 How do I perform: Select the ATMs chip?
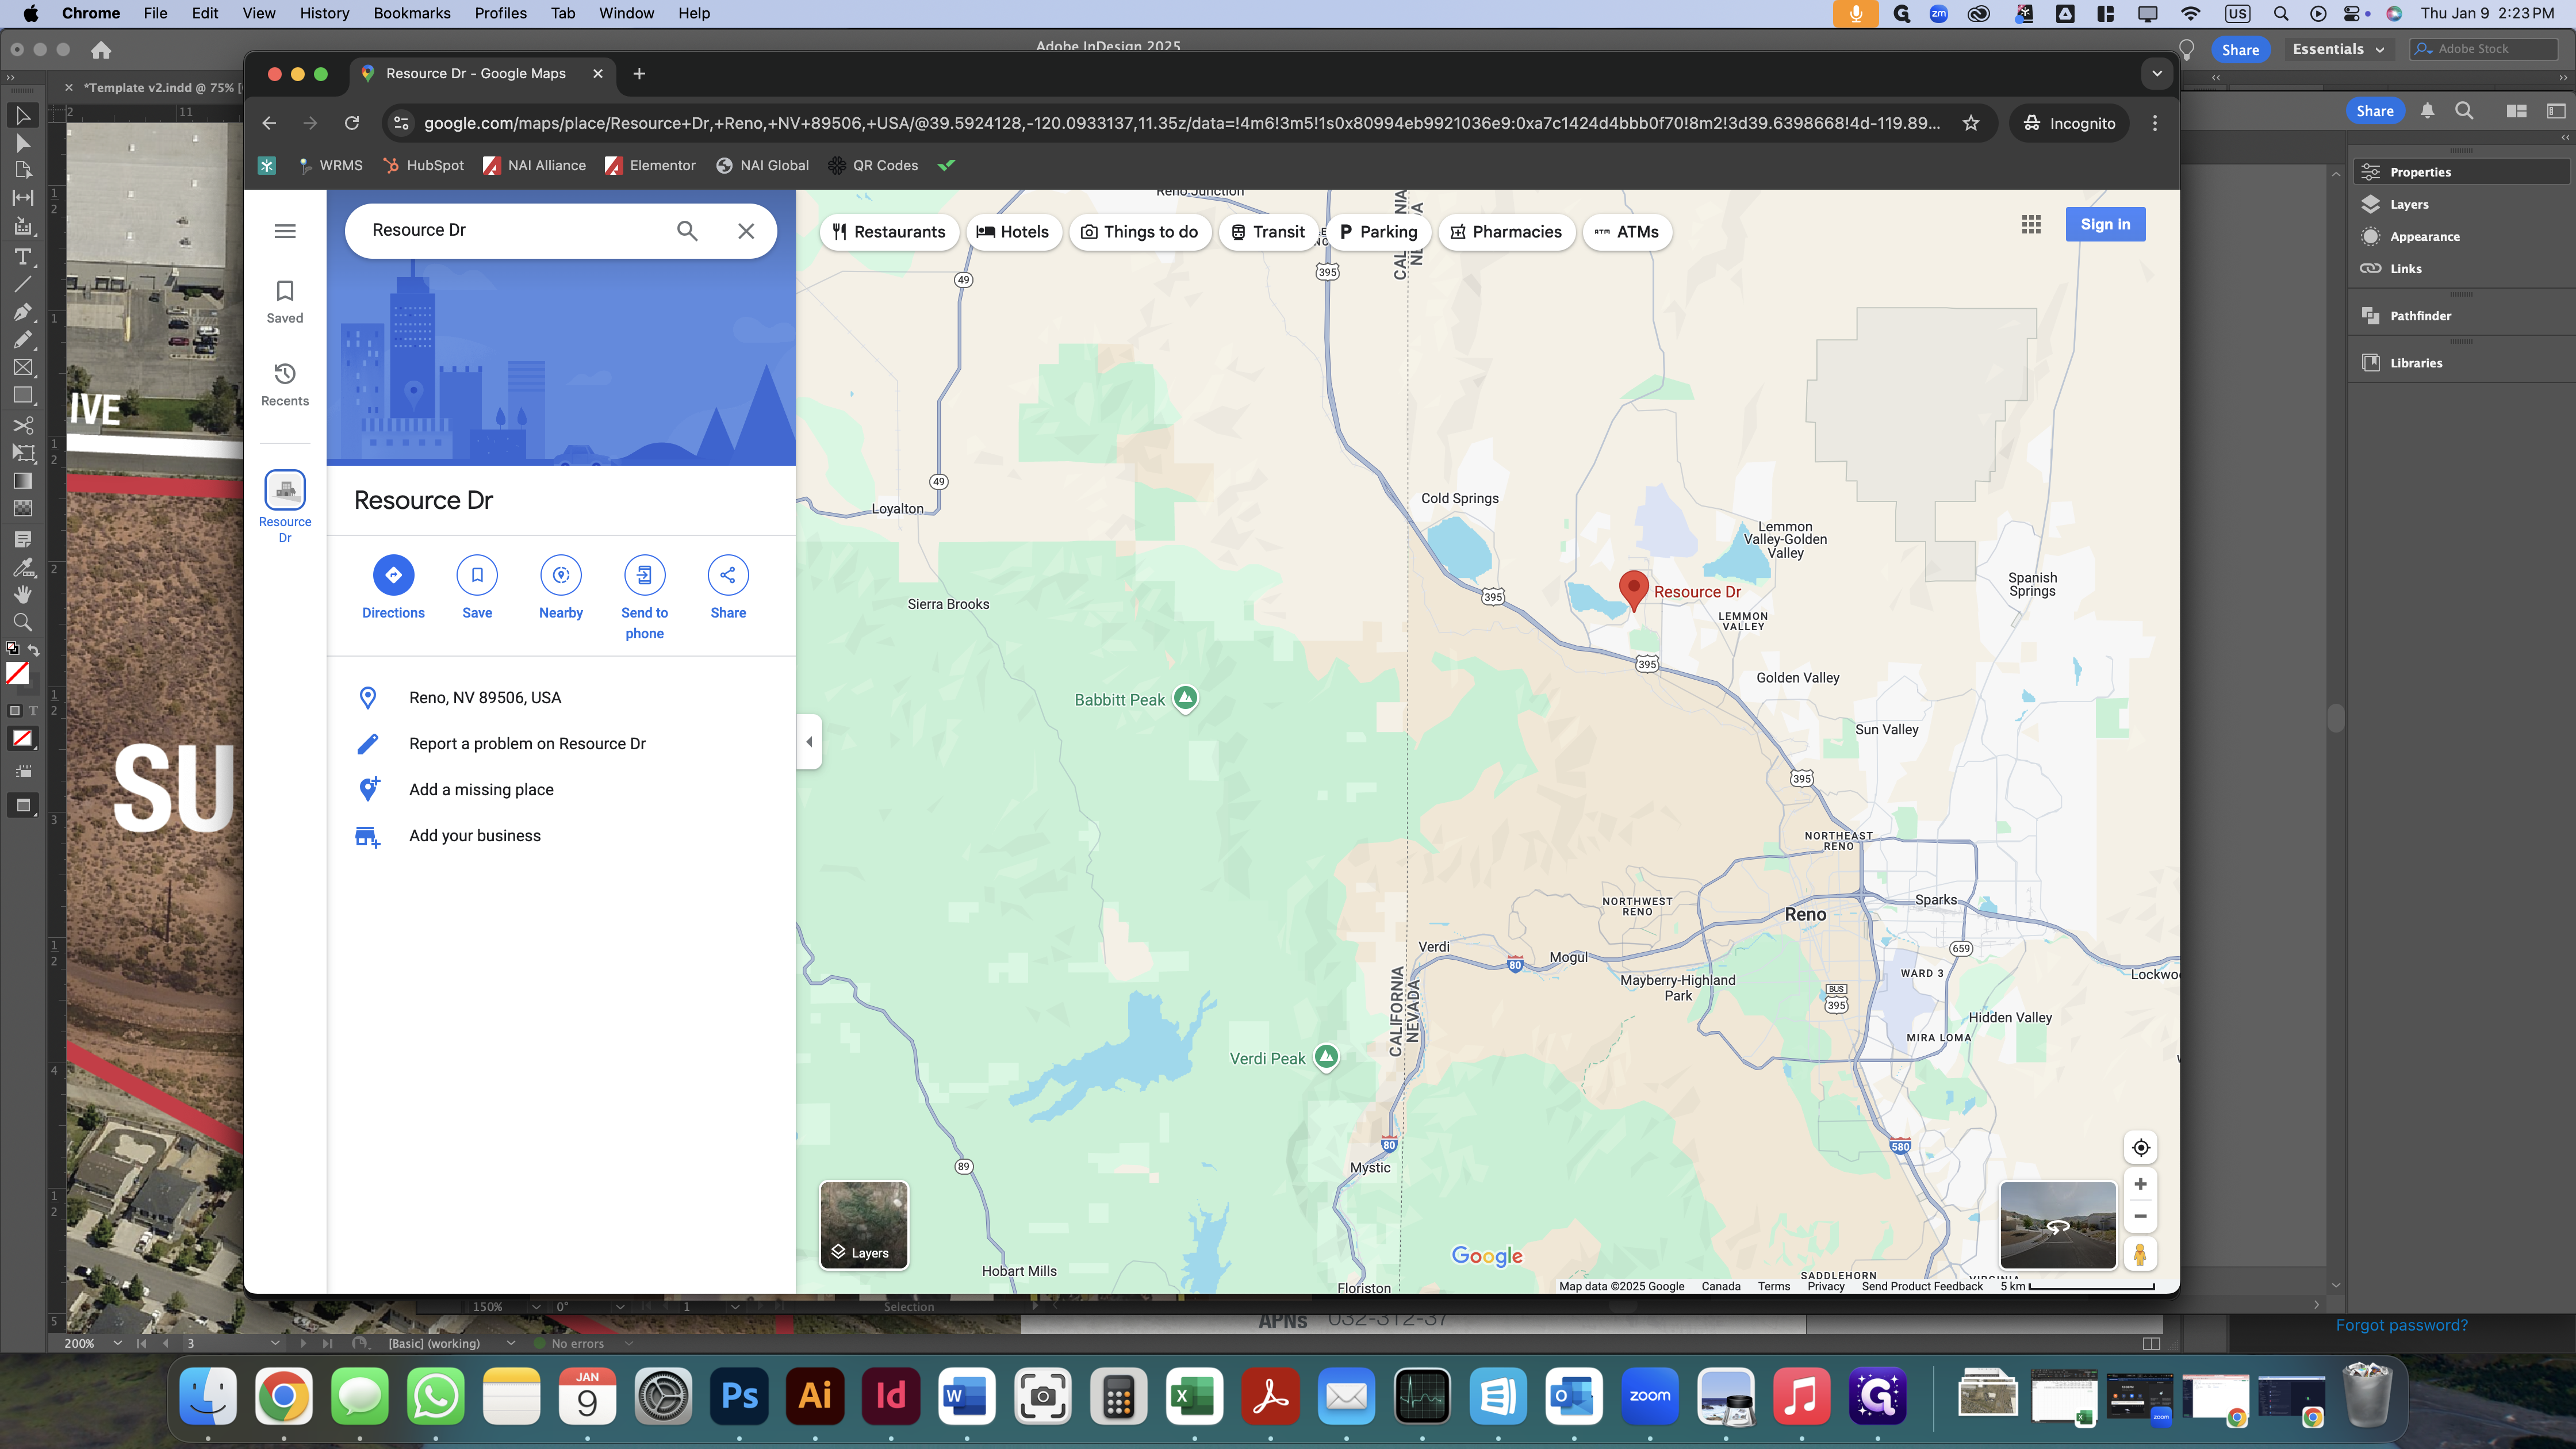1627,232
